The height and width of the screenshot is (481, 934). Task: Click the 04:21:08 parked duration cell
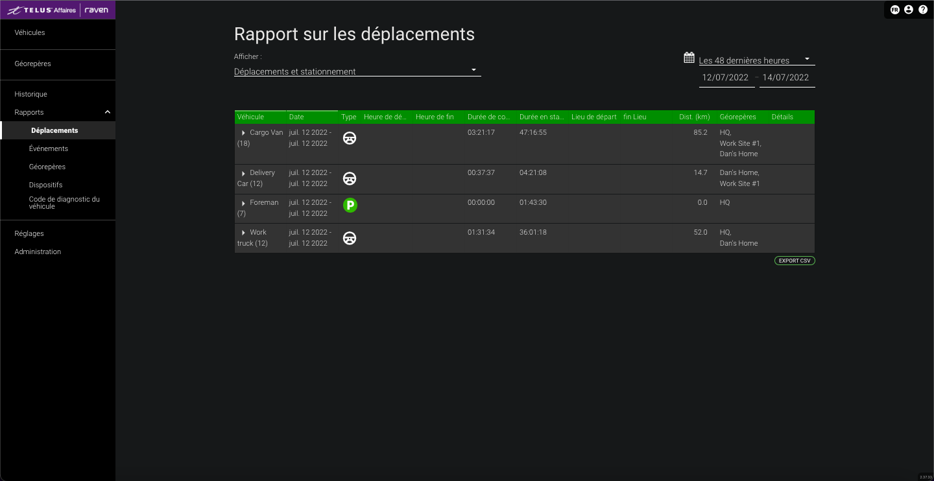pyautogui.click(x=533, y=172)
